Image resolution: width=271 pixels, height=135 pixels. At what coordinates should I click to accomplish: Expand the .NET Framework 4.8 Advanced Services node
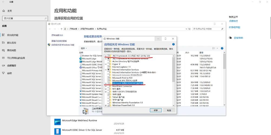point(105,59)
